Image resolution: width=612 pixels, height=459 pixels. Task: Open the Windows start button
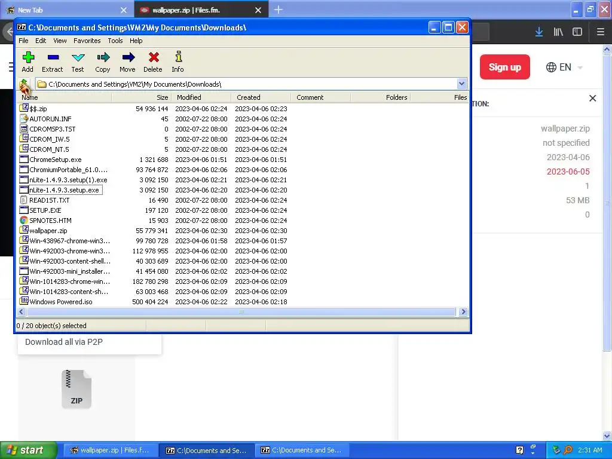click(x=29, y=450)
